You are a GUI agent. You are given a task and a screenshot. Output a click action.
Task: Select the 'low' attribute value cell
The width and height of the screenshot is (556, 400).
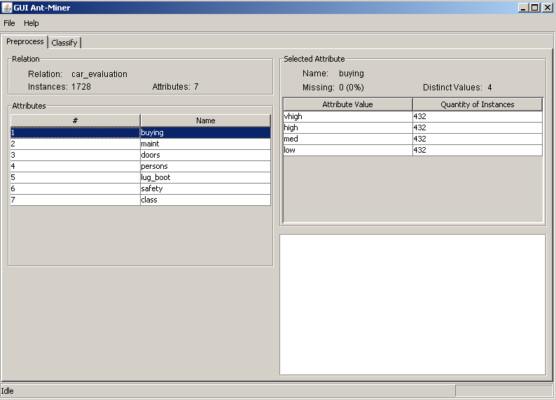[348, 150]
